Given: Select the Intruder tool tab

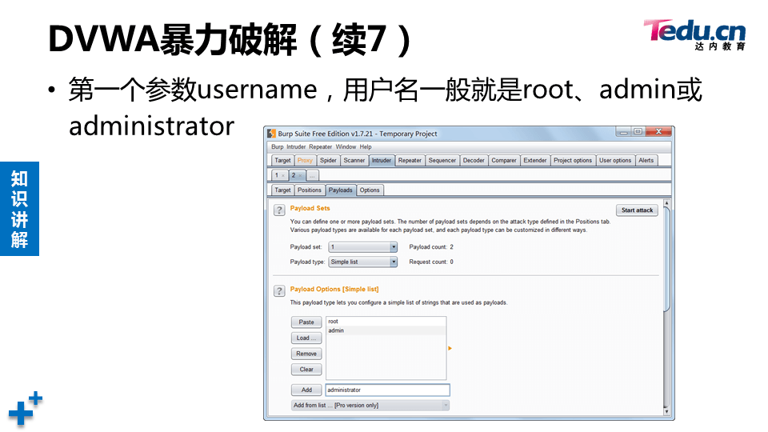Looking at the screenshot, I should (382, 160).
